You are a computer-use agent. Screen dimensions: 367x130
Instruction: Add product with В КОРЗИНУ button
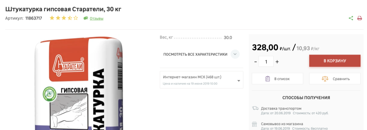pos(335,61)
